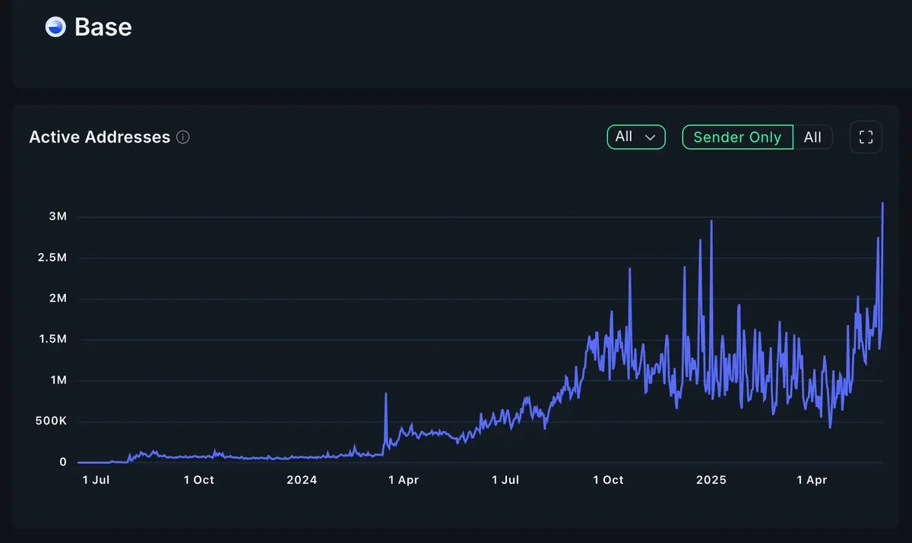Click the 3M label on the y-axis
The height and width of the screenshot is (543, 912).
(57, 216)
